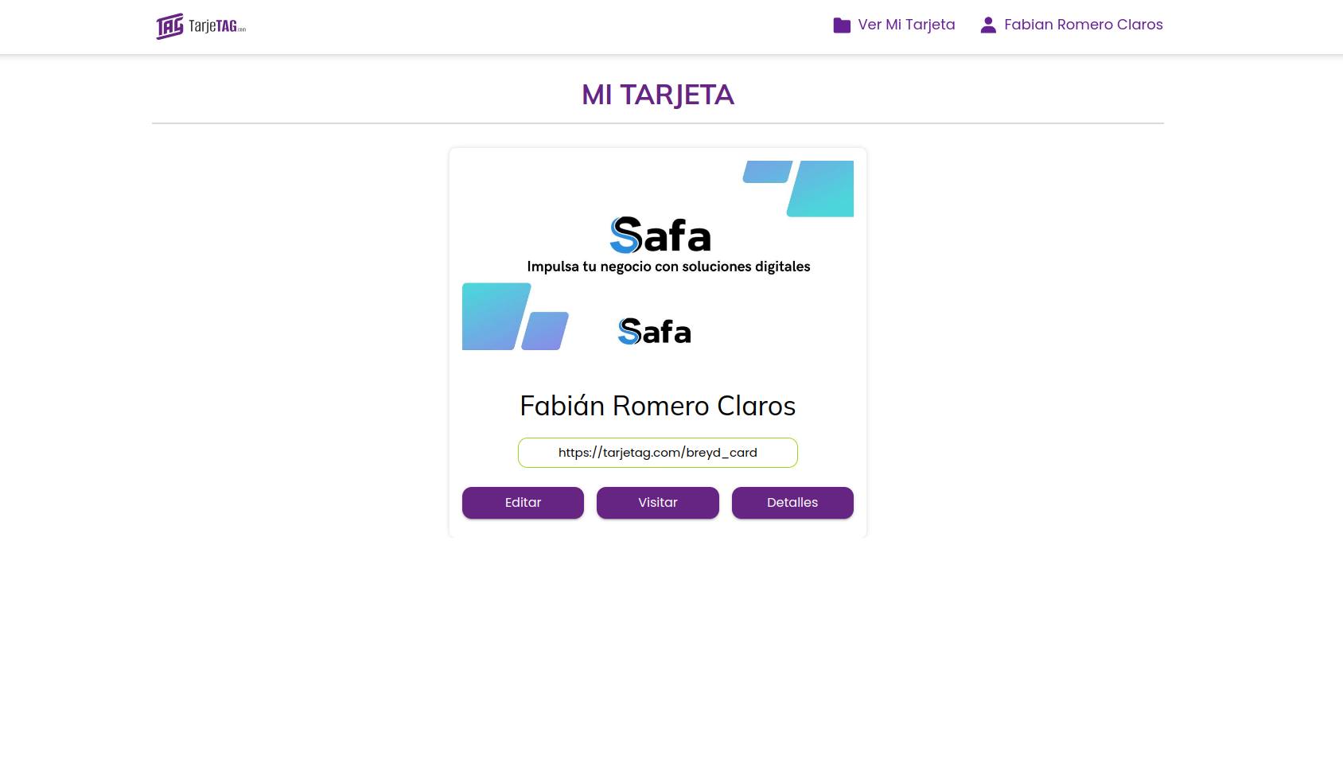Click the banner tagline about soluciones digitales

pos(668,267)
